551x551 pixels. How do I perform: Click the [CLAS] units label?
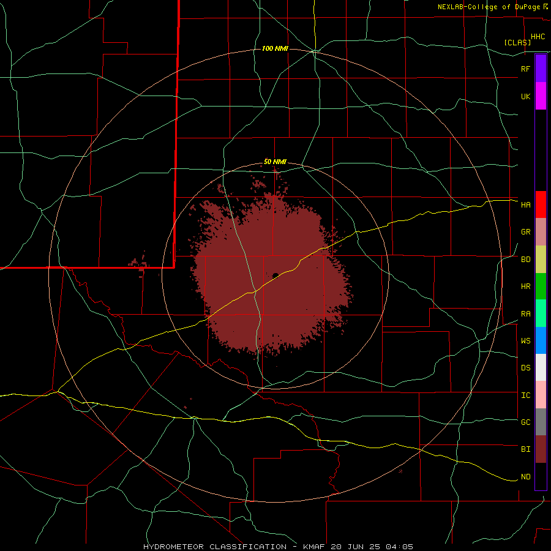click(x=517, y=42)
